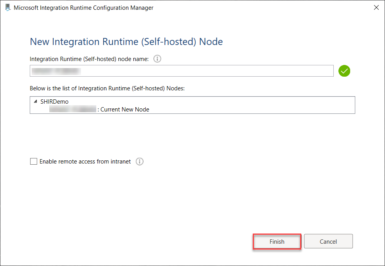Click the 'Integration Runtime (Self-hosted) node name:' label
Image resolution: width=385 pixels, height=266 pixels.
[x=89, y=59]
